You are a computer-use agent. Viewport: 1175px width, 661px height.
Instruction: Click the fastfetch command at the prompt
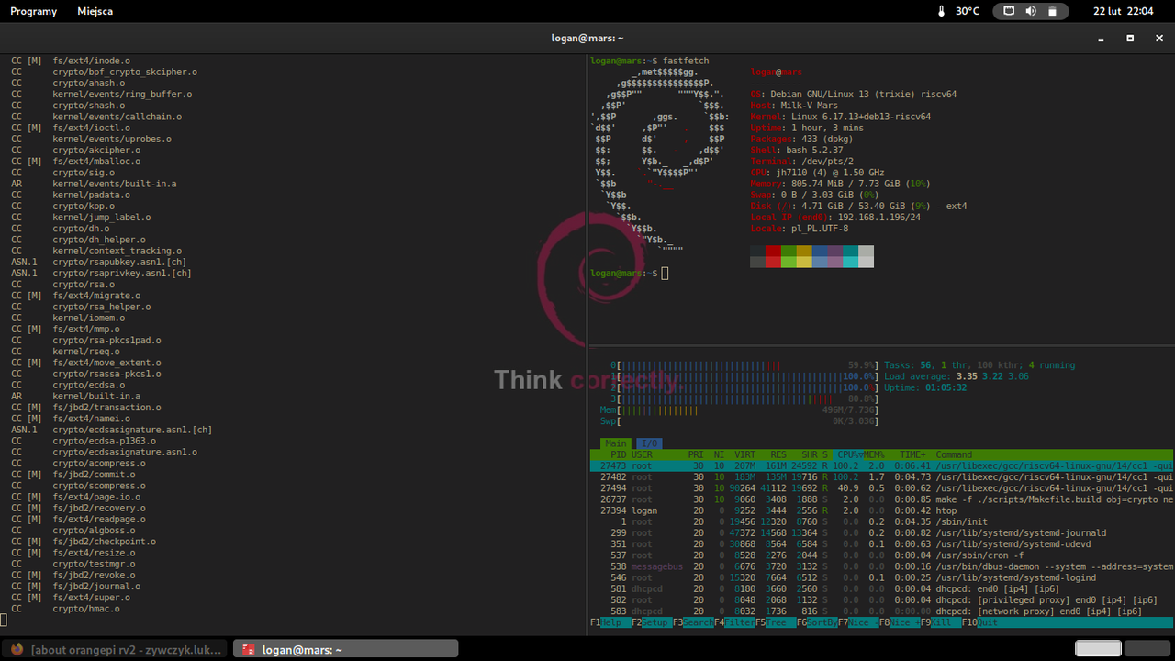click(x=684, y=61)
